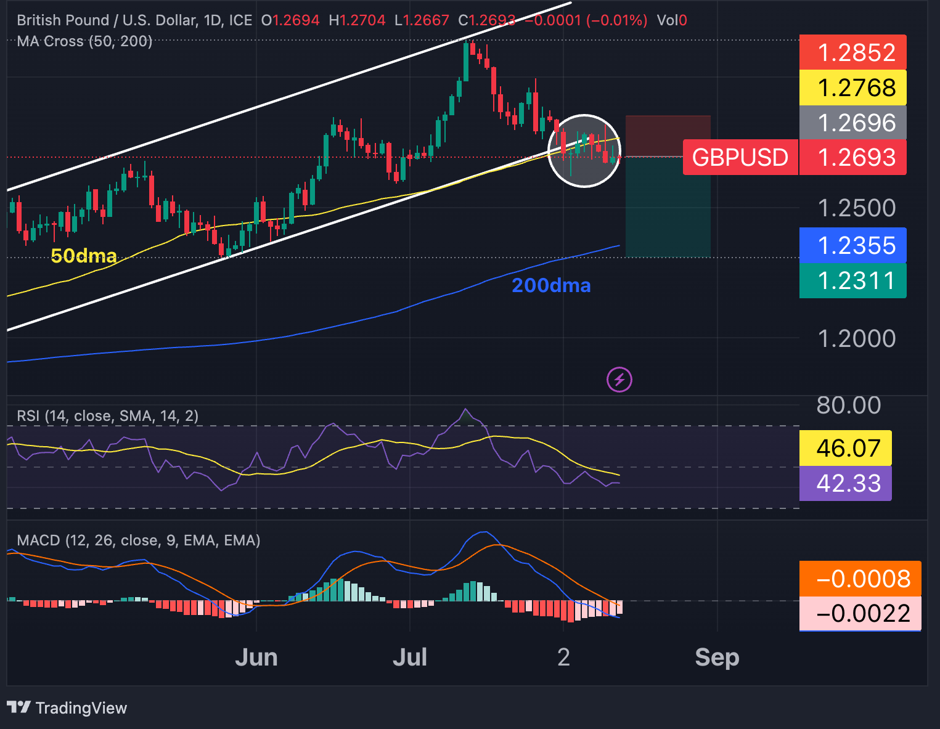Click the O1.2694 open value in header

[290, 20]
